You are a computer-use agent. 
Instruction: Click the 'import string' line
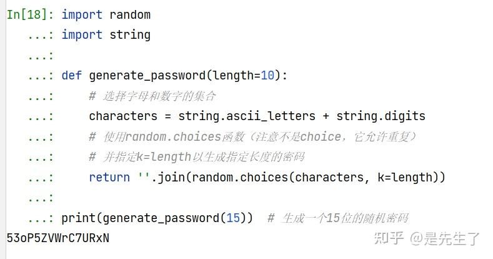pos(106,35)
